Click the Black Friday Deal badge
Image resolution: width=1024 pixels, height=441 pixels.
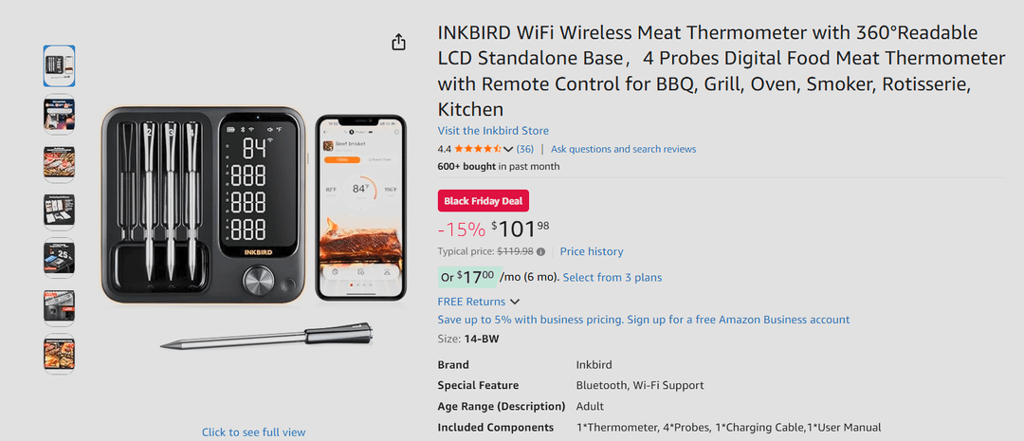(484, 201)
